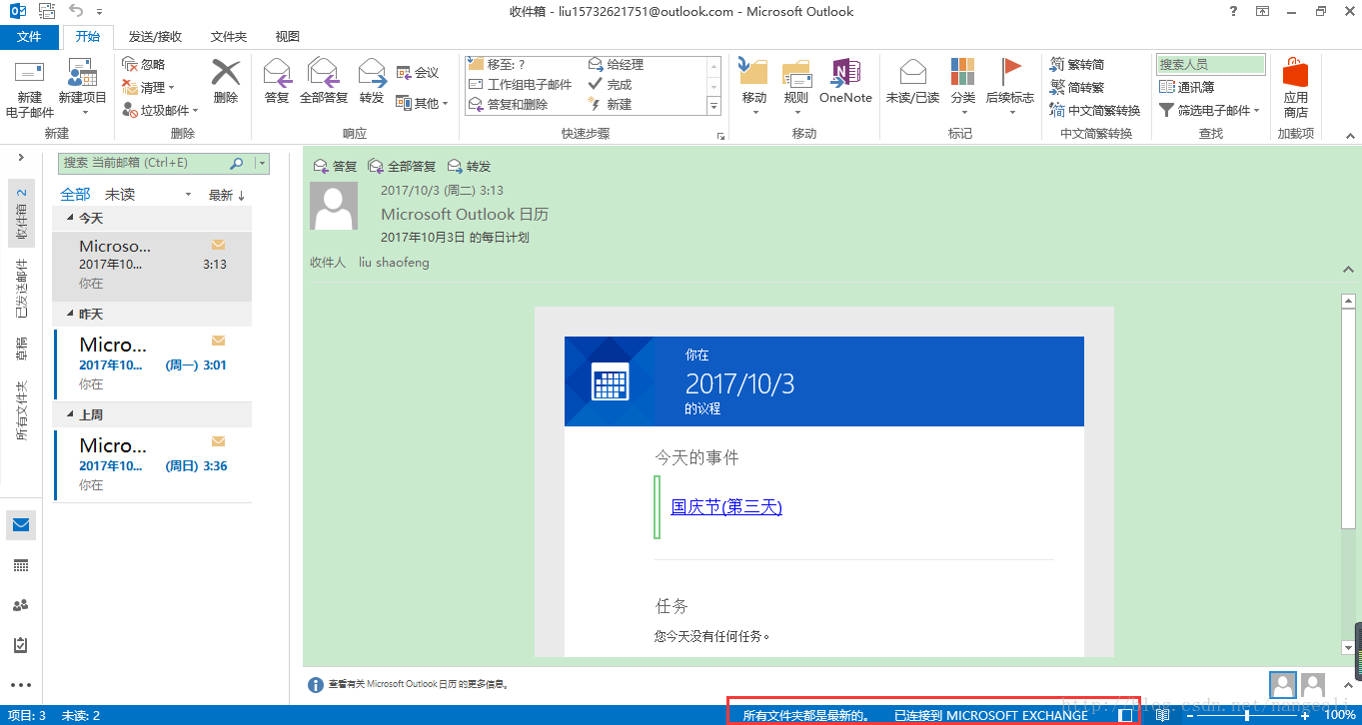Image resolution: width=1362 pixels, height=725 pixels.
Task: Open the 国庆节(第三天) event link
Action: tap(726, 507)
